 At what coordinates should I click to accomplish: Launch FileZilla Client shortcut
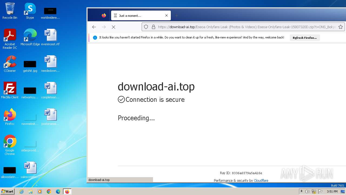click(x=10, y=90)
